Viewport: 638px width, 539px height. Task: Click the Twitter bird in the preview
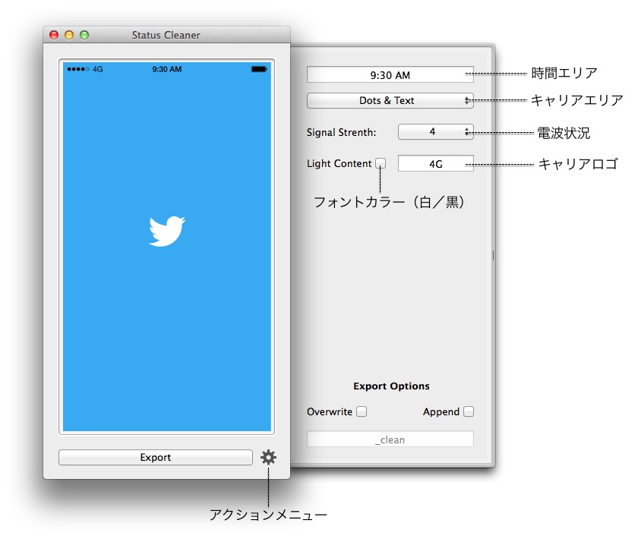pyautogui.click(x=167, y=231)
